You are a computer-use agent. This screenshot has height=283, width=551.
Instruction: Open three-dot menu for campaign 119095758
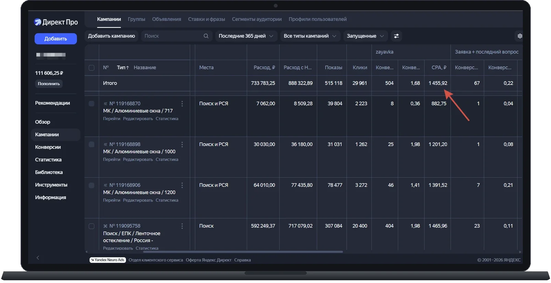point(182,226)
